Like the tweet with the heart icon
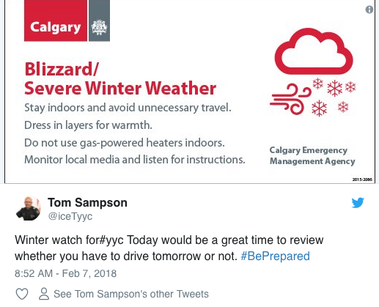Viewport: 379px width, 307px height. (22, 294)
